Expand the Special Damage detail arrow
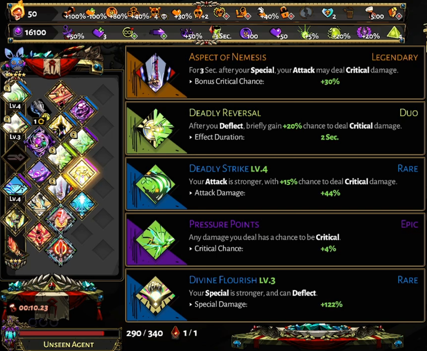This screenshot has width=427, height=351. (191, 304)
